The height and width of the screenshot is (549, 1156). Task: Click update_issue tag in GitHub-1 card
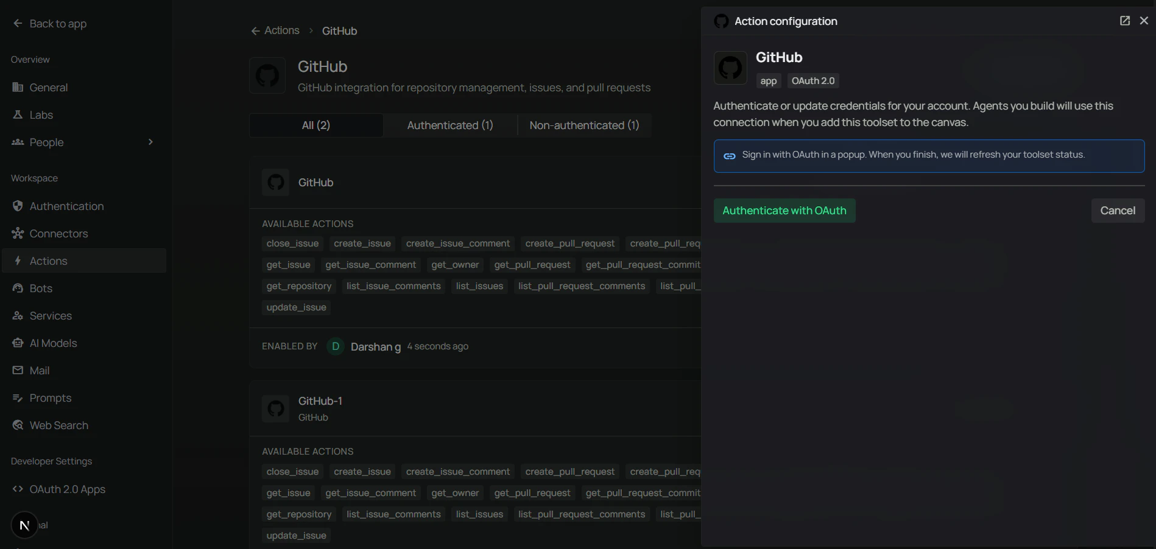coord(296,536)
